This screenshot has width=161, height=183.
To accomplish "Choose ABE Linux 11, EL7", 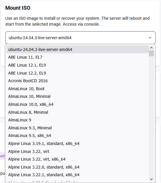I will coord(78,57).
